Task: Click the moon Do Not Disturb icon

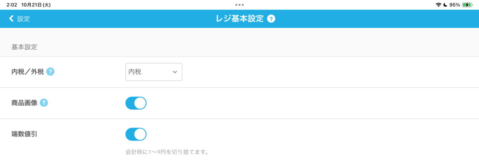Action: [445, 5]
